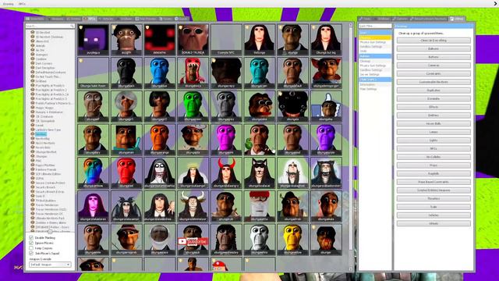Spawn the Obunga with a golden halo

[x=193, y=173]
